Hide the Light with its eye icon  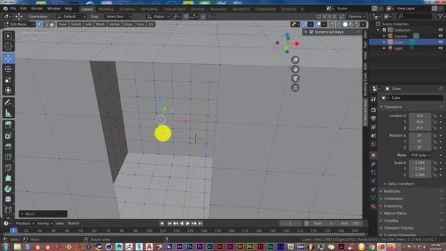point(440,48)
